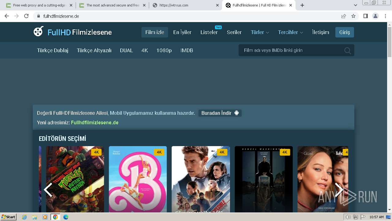Filter by Türkçe Altyazılı
Image resolution: width=392 pixels, height=221 pixels.
point(94,50)
